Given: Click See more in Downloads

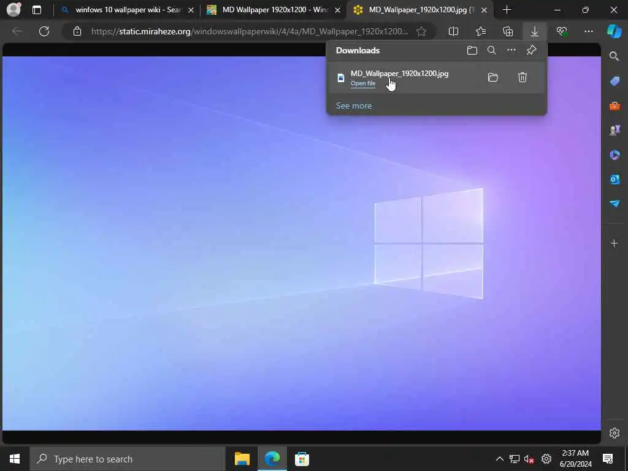Looking at the screenshot, I should pos(354,105).
